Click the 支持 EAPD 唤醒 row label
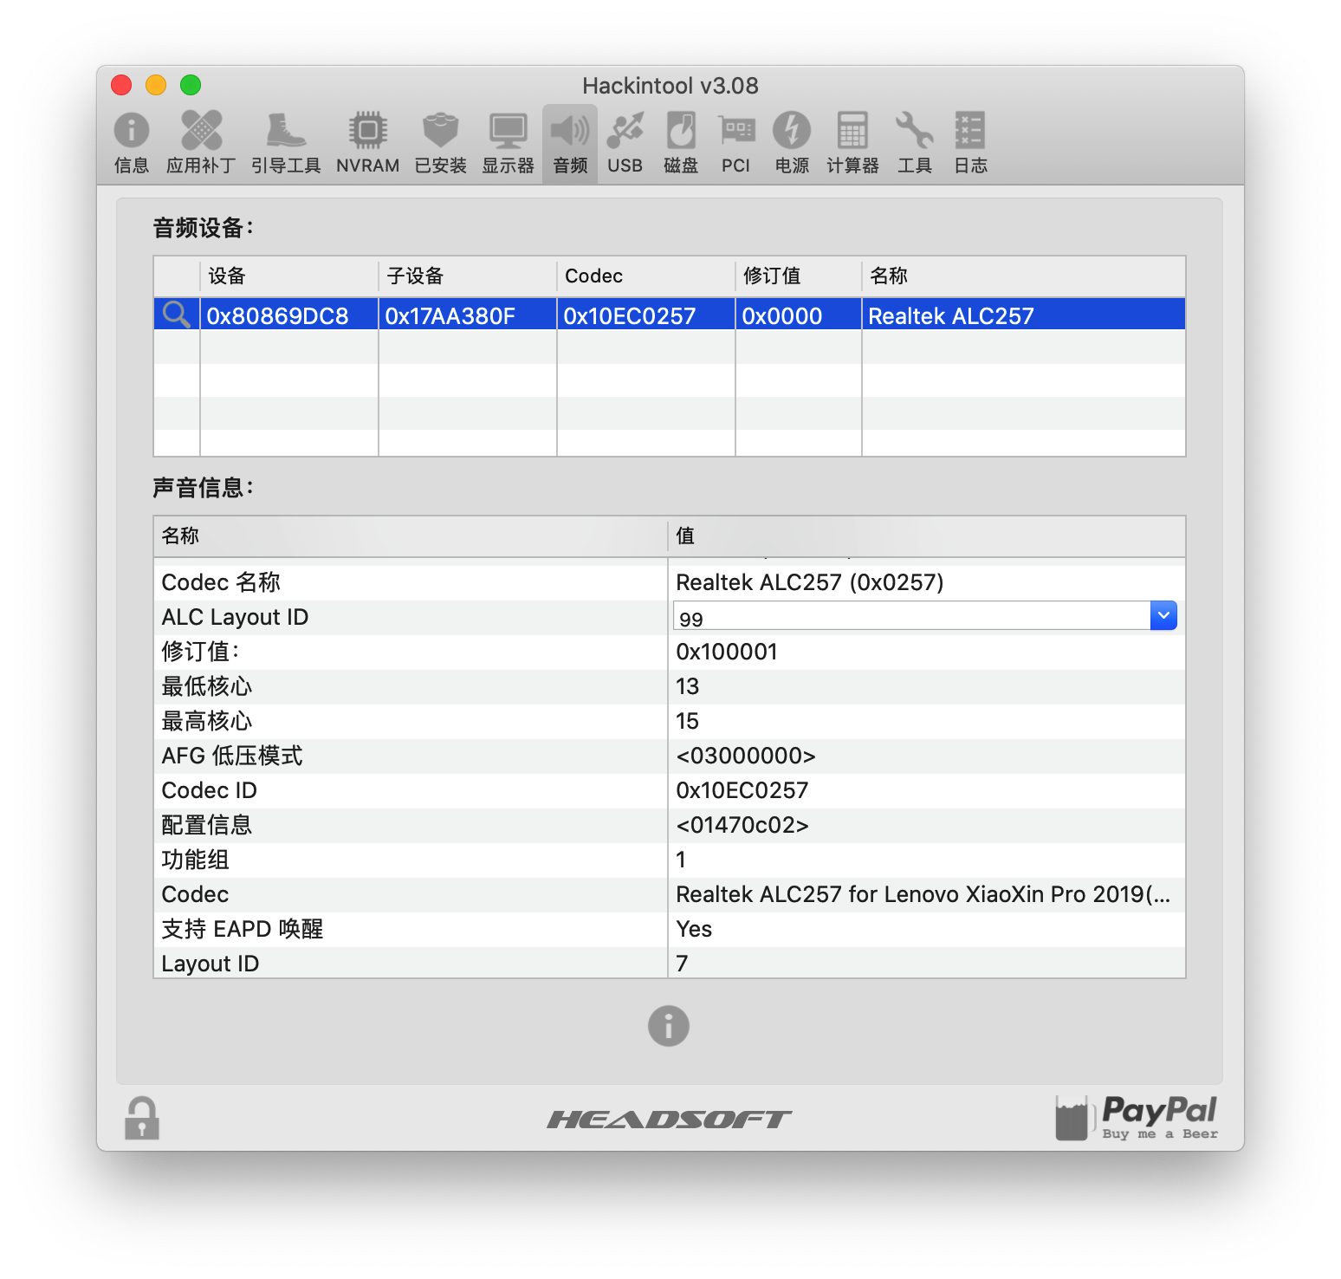 tap(243, 929)
